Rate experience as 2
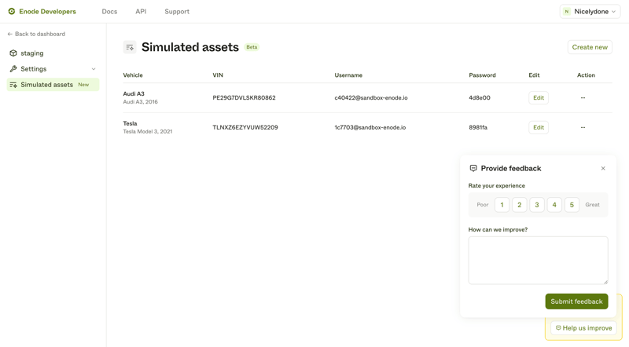Viewport: 629px width, 347px height. tap(520, 205)
